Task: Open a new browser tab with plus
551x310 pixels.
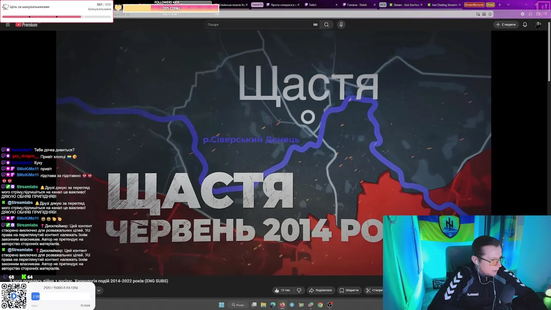Action: pos(500,5)
